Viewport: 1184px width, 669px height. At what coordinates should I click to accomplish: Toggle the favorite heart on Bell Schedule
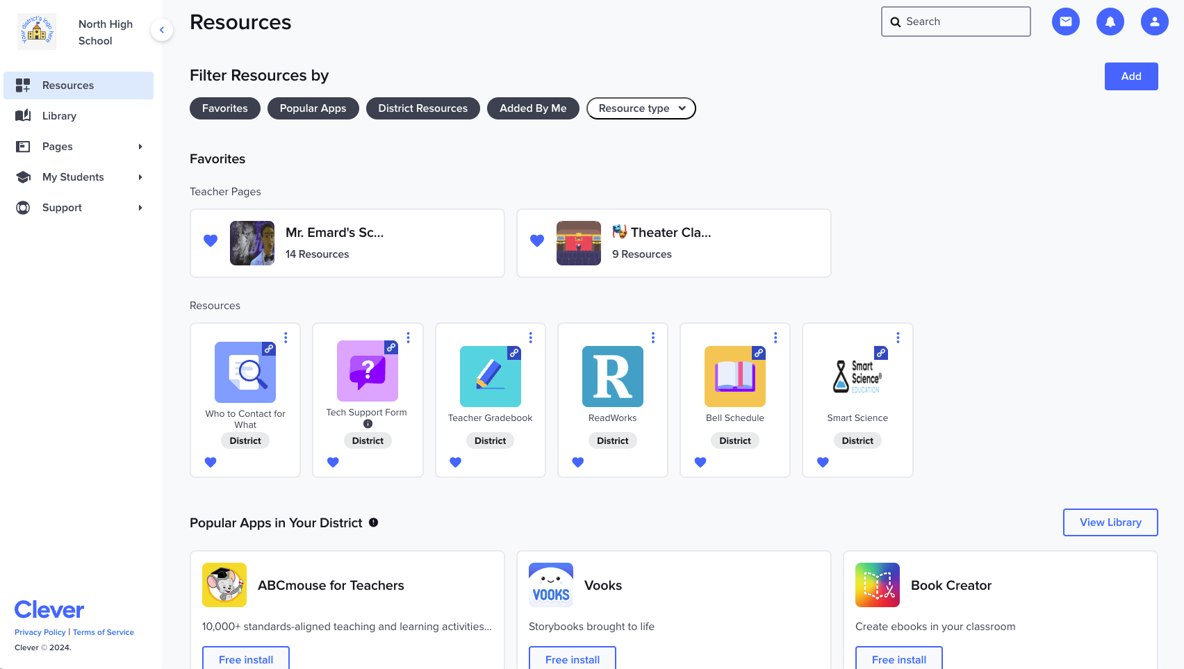(x=700, y=462)
